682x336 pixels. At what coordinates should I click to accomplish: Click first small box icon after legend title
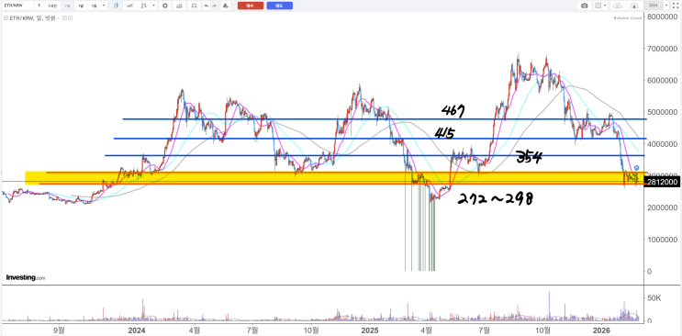64,17
